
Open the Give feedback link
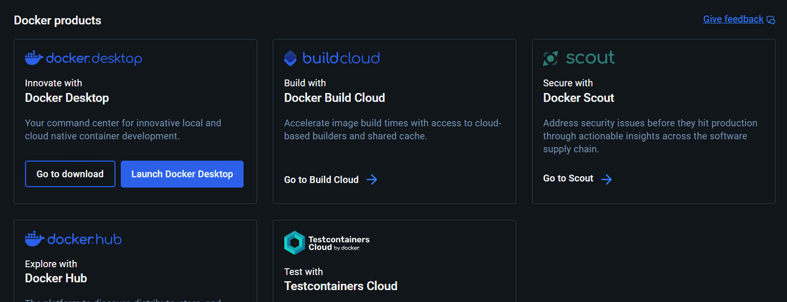click(x=733, y=19)
